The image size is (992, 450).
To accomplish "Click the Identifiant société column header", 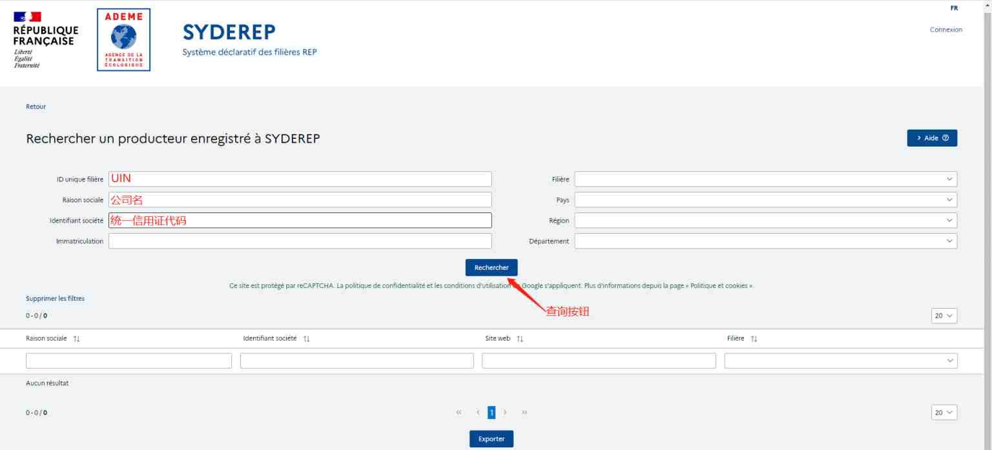I will [270, 338].
